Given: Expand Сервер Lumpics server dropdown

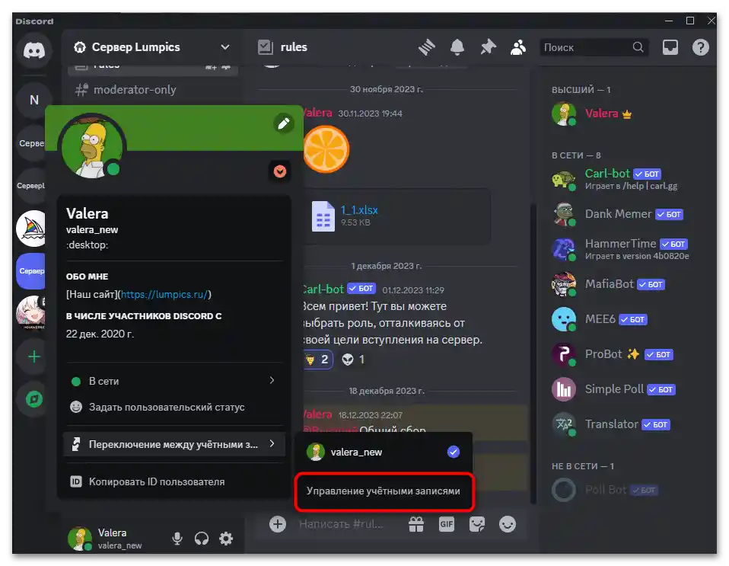Looking at the screenshot, I should coord(225,47).
